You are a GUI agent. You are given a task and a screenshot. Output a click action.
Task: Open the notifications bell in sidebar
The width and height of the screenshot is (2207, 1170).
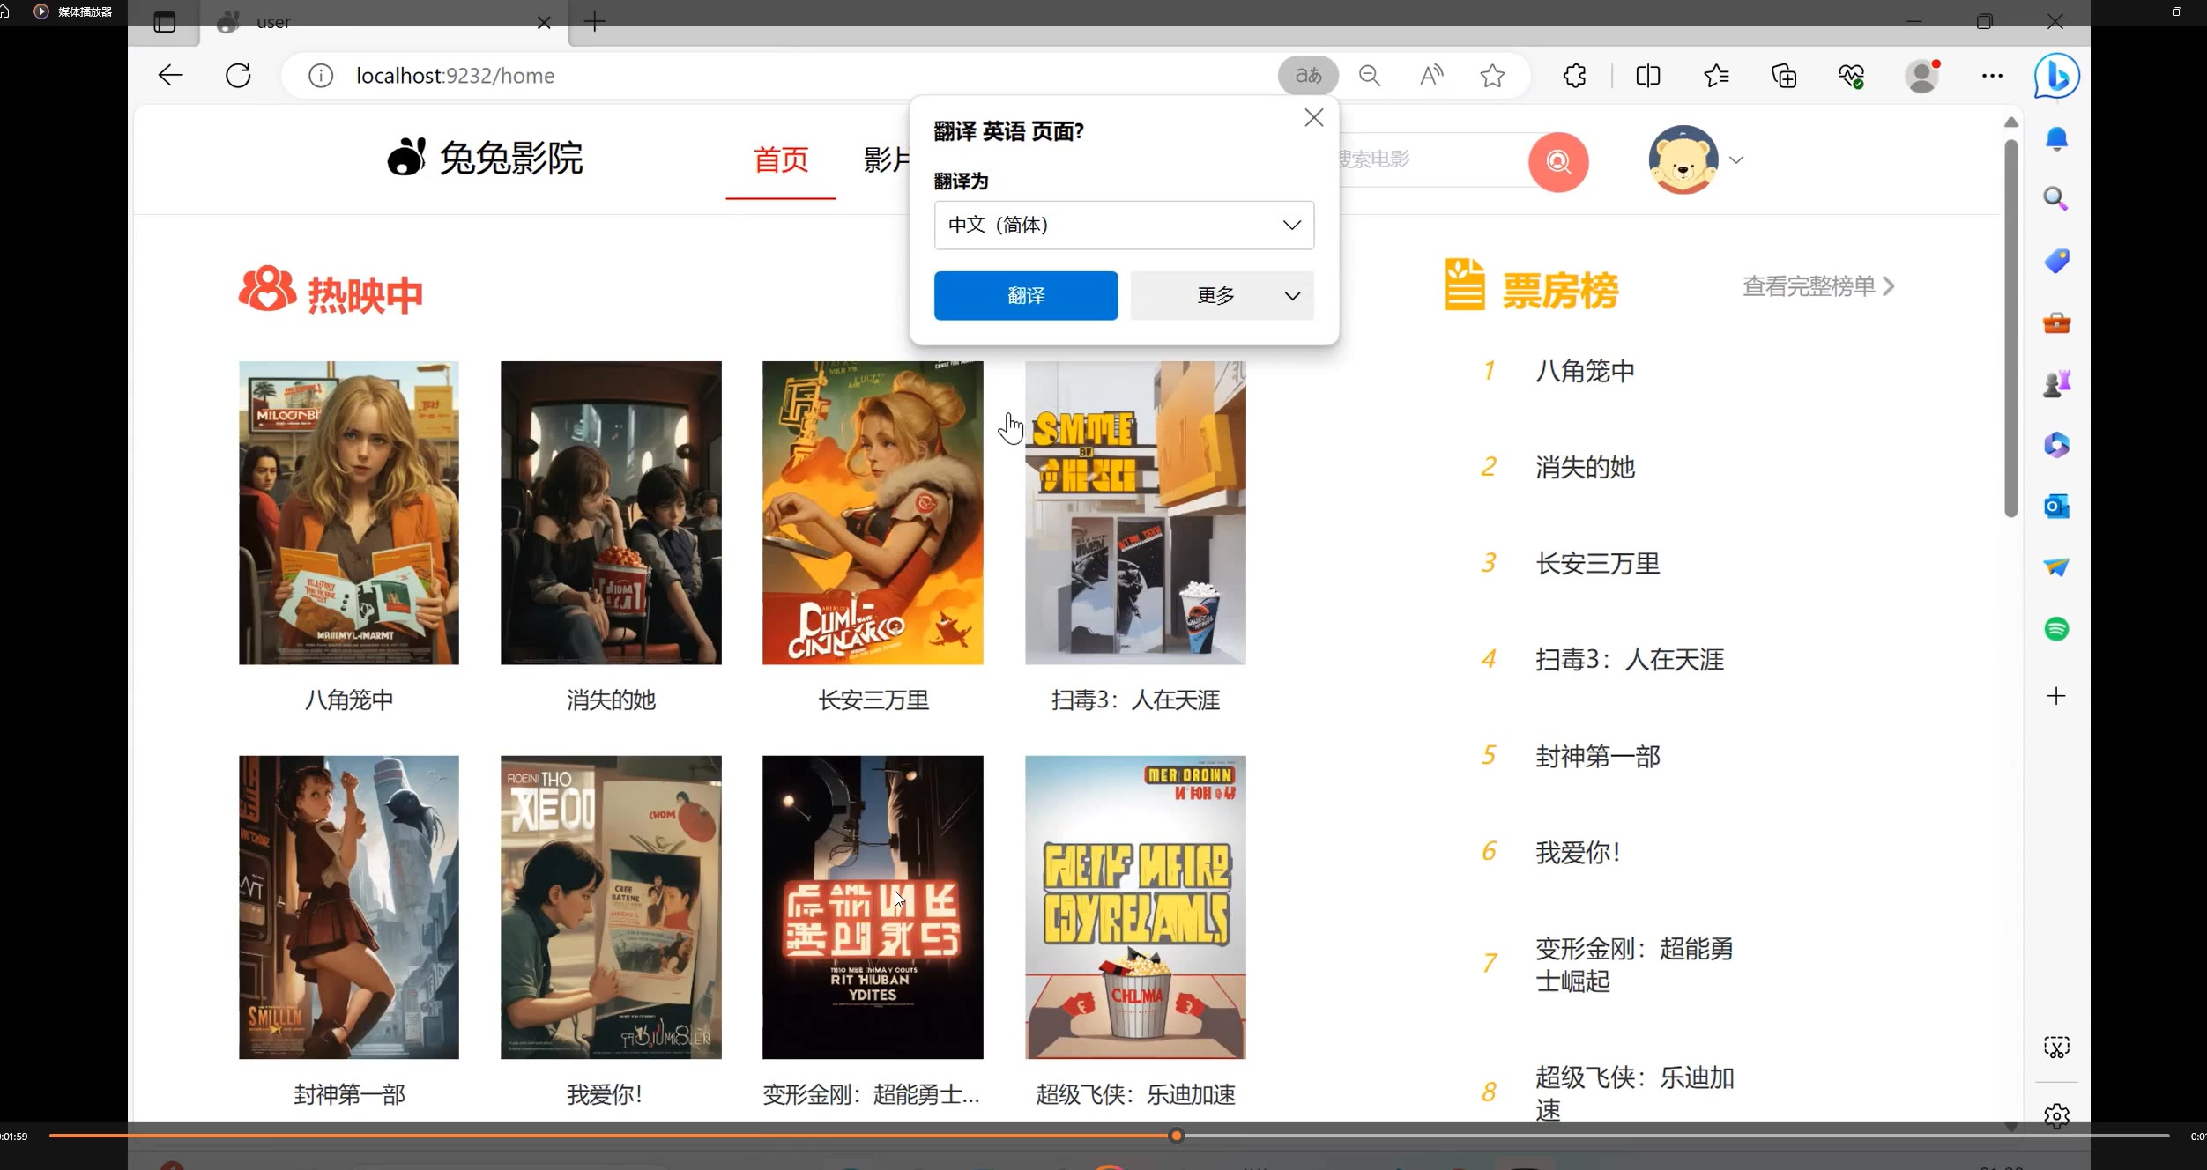click(x=2056, y=138)
